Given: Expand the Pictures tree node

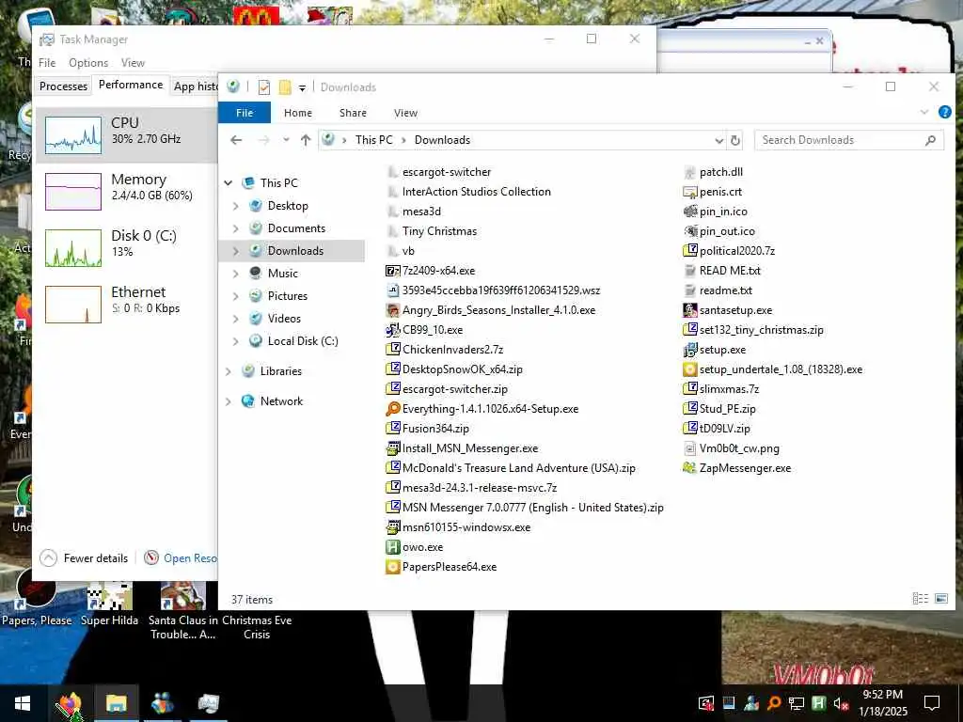Looking at the screenshot, I should (236, 296).
